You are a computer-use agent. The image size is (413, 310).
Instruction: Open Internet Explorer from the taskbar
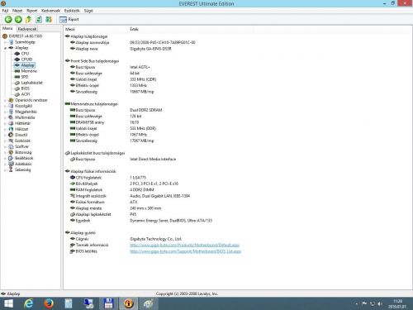click(28, 303)
